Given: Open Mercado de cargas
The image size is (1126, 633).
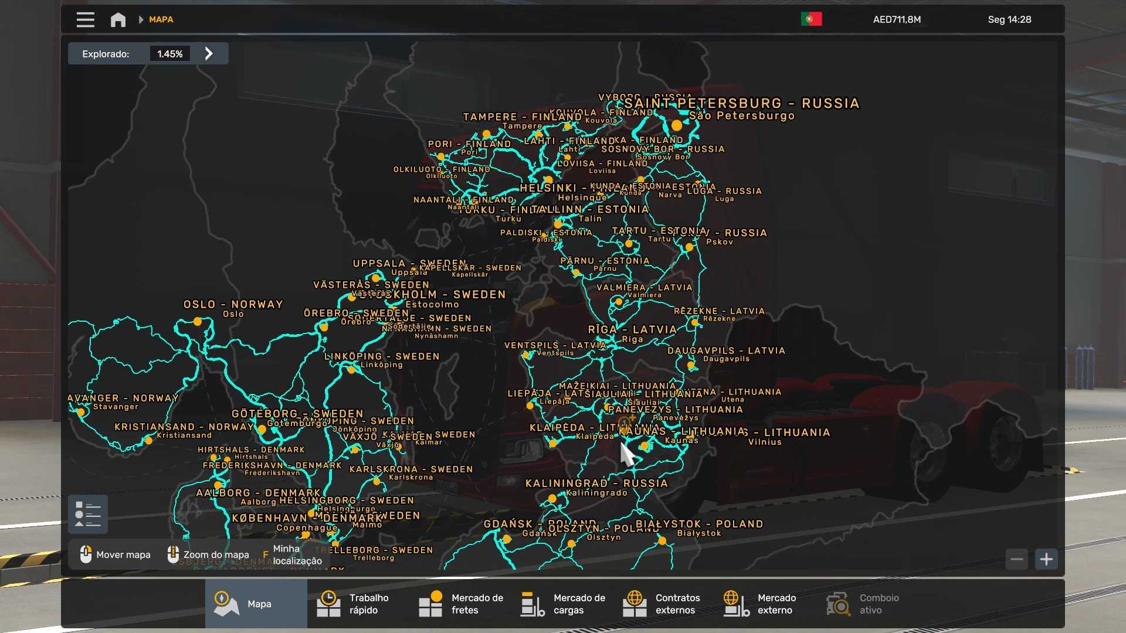Looking at the screenshot, I should point(563,604).
